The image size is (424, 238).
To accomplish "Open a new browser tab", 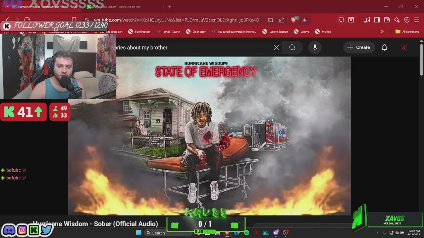I will (x=170, y=7).
